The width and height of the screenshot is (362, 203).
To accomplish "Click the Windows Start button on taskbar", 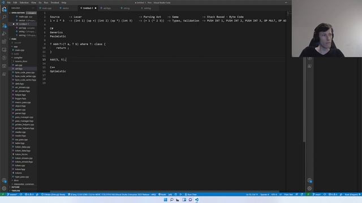I will point(166,200).
